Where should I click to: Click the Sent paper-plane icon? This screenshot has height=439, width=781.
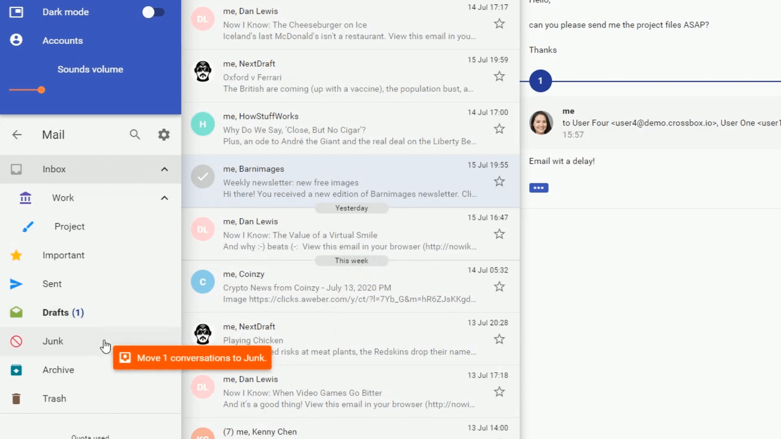click(x=16, y=284)
